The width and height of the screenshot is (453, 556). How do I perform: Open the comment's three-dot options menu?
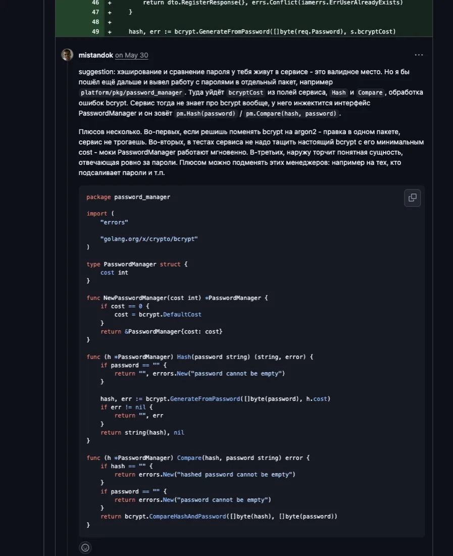[x=419, y=55]
